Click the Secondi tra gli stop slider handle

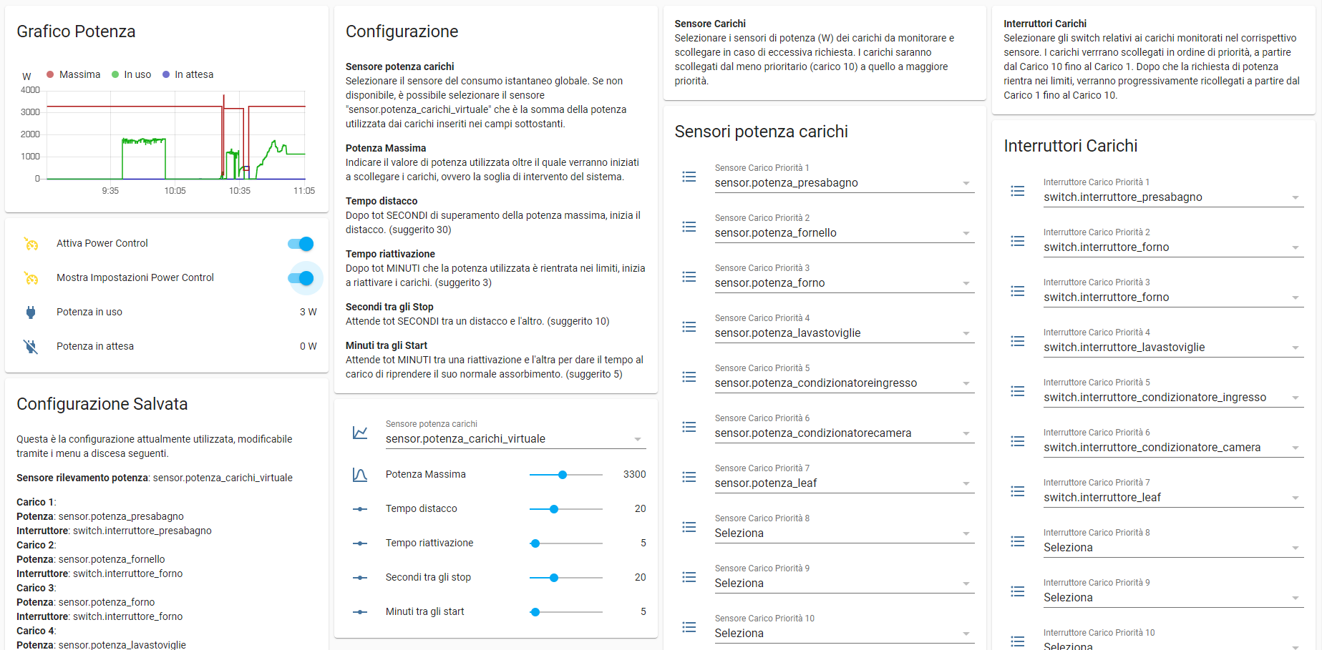point(554,577)
